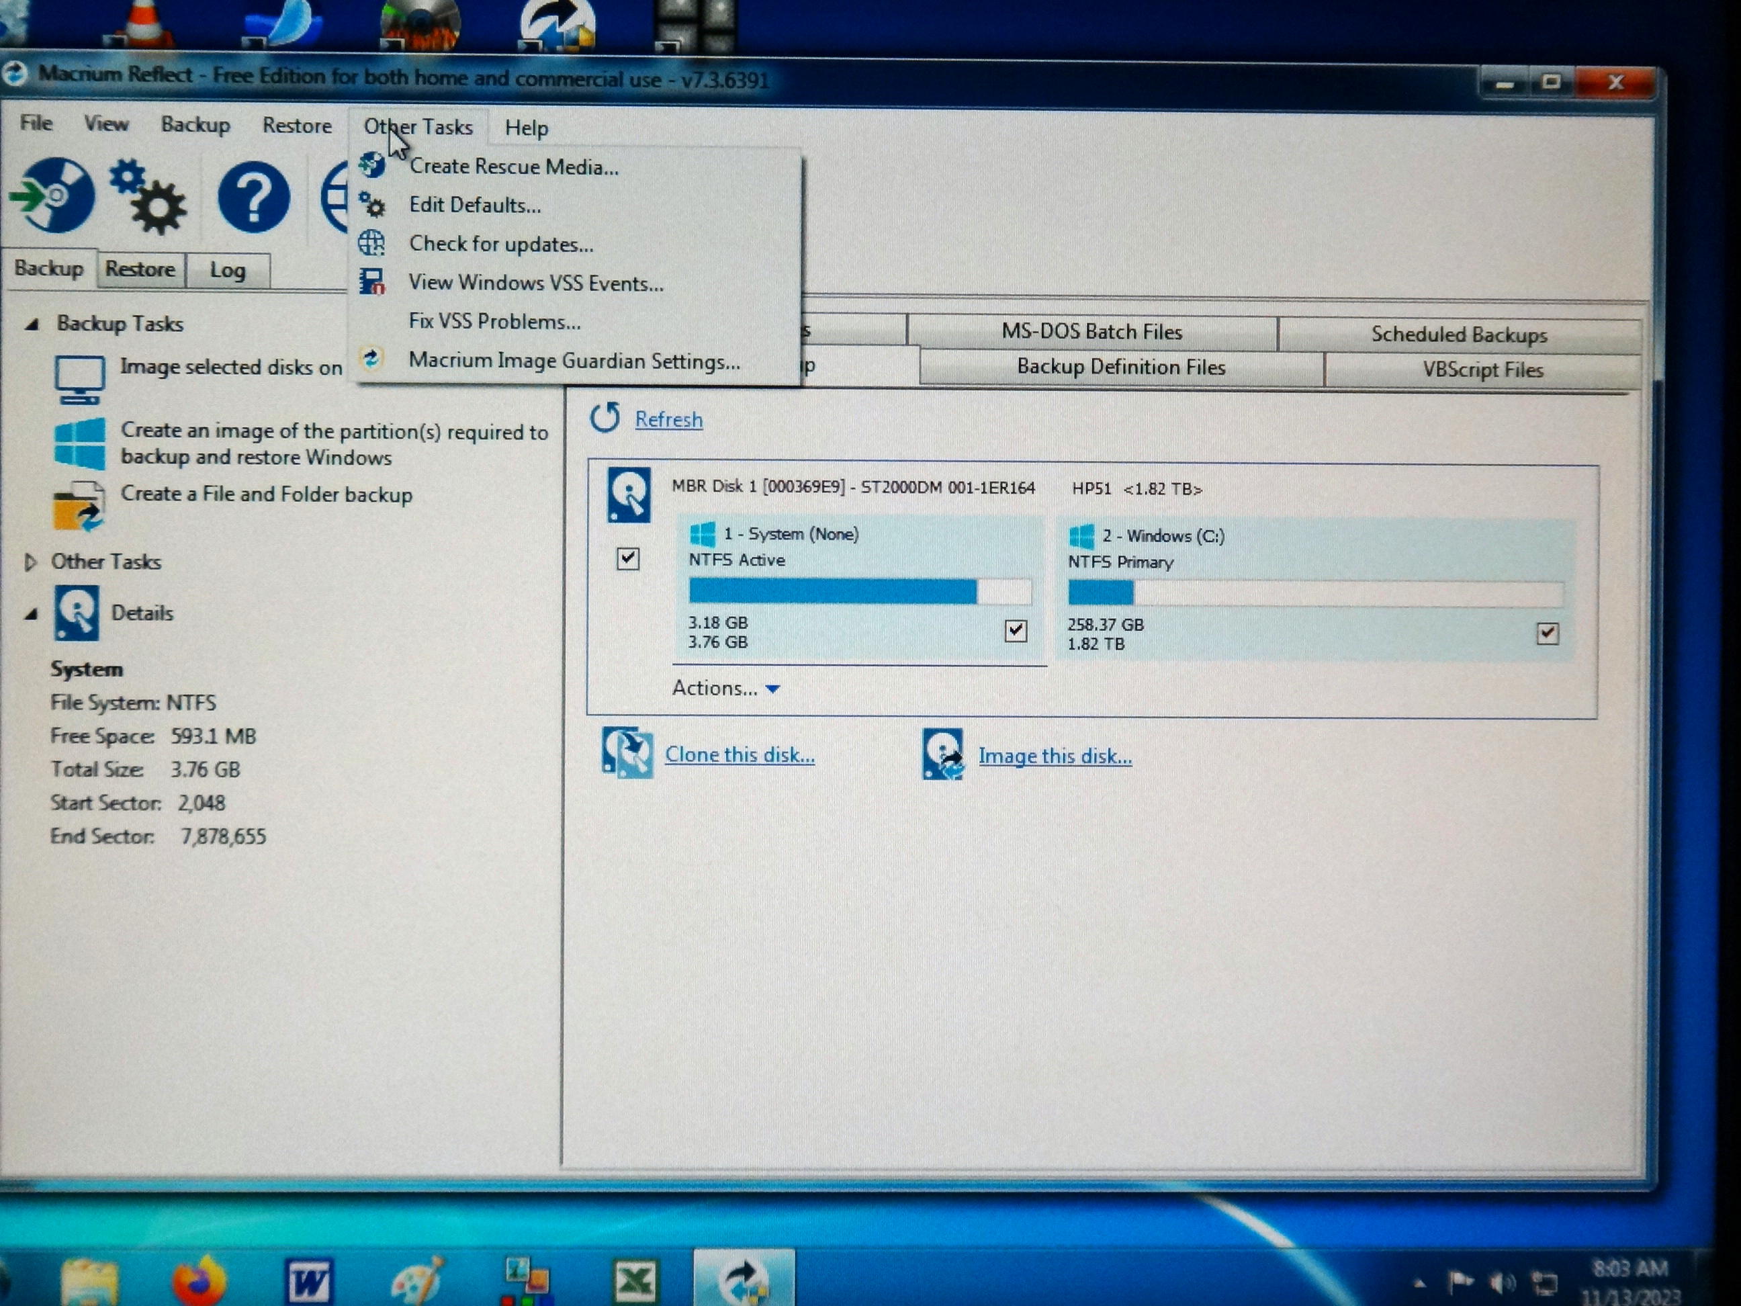Open the Actions dropdown
The width and height of the screenshot is (1741, 1306).
point(725,688)
